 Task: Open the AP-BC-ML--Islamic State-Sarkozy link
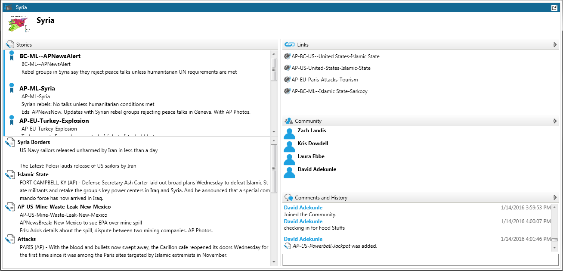[329, 91]
